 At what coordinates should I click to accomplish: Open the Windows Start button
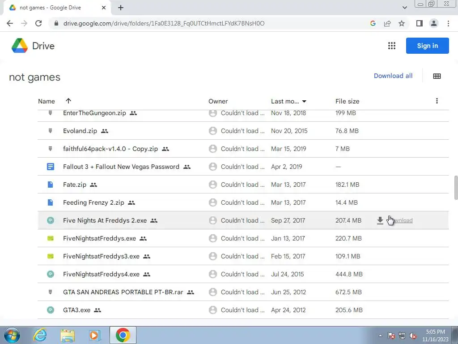pyautogui.click(x=12, y=335)
